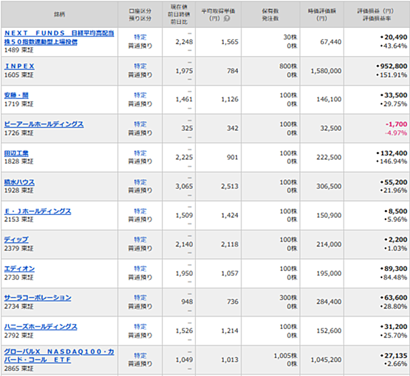Open the INPEX stock link

[x=20, y=67]
